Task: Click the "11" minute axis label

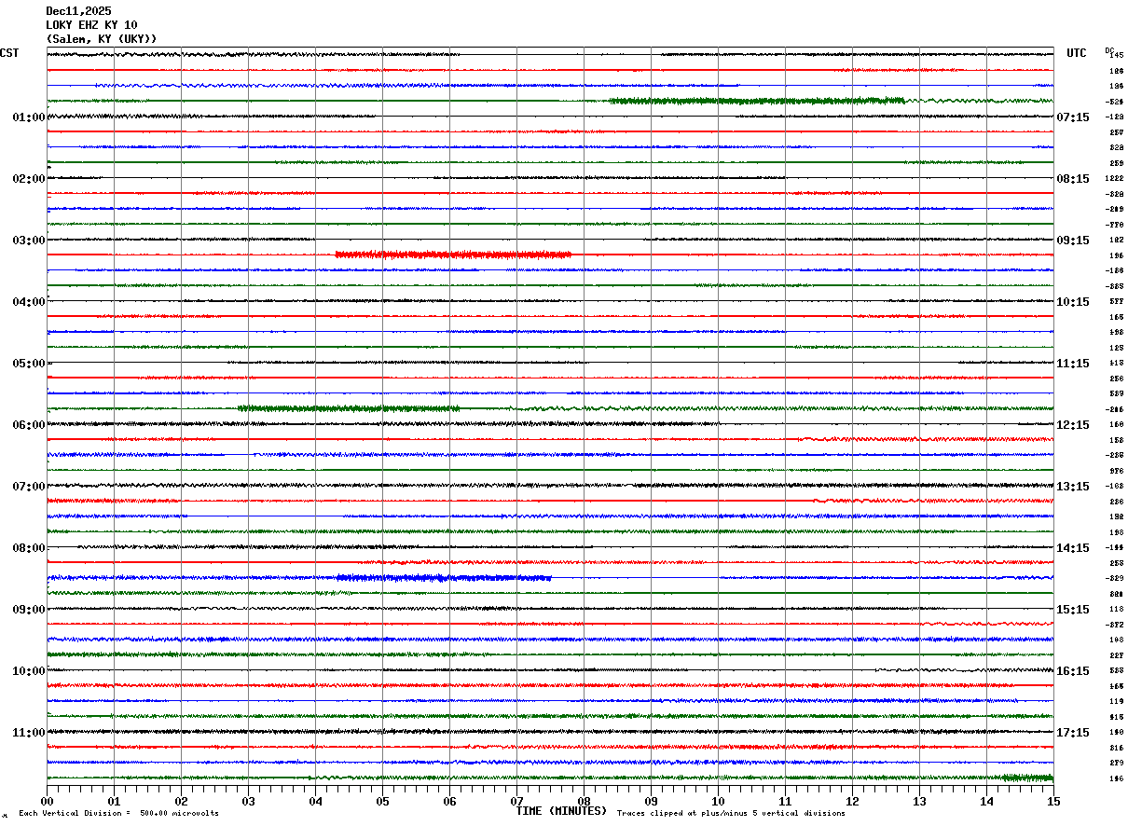Action: tap(785, 801)
